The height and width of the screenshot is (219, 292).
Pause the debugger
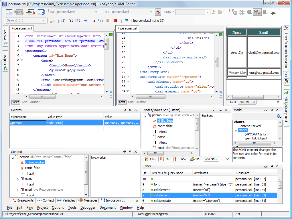coord(108,21)
